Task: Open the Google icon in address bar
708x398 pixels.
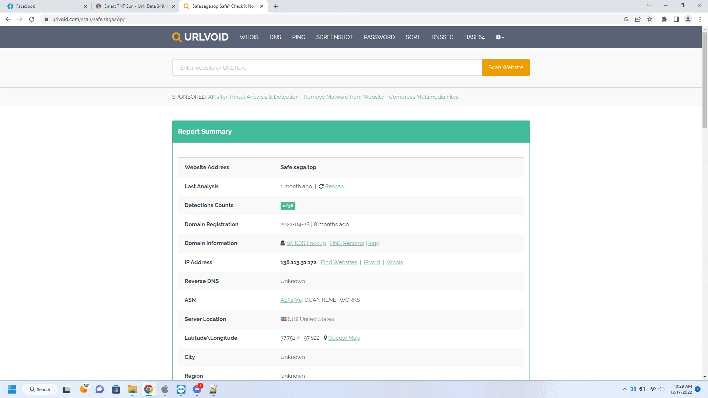Action: click(x=626, y=19)
